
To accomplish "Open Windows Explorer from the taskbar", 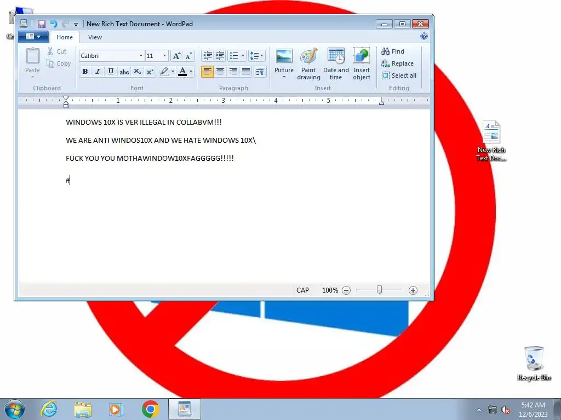I will [83, 409].
